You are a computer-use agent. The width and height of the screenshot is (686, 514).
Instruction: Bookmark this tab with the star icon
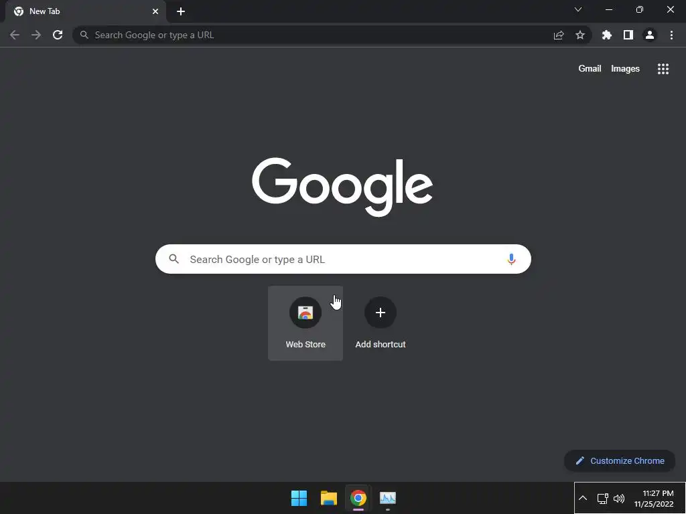point(580,35)
